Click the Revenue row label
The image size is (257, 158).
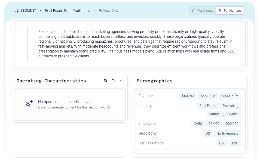(146, 96)
